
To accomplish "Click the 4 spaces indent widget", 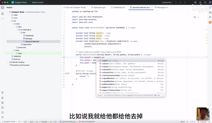I will pyautogui.click(x=202, y=122).
